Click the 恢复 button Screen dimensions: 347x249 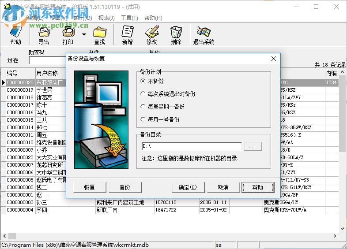point(90,187)
